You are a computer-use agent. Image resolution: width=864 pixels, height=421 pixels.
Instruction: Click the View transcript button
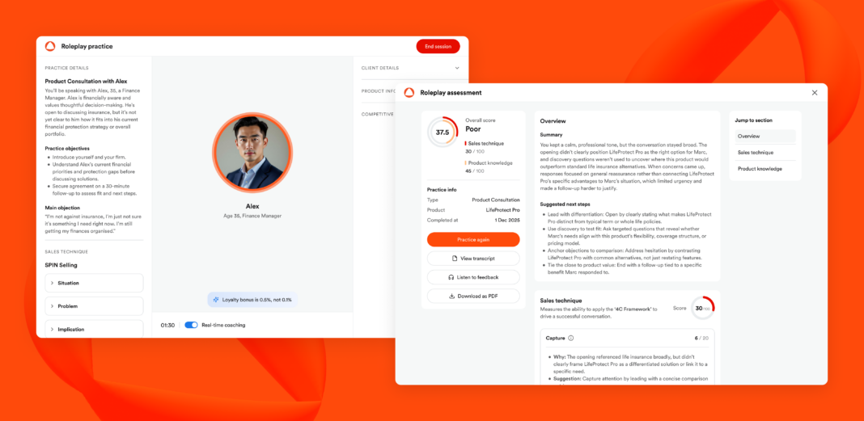[473, 259]
